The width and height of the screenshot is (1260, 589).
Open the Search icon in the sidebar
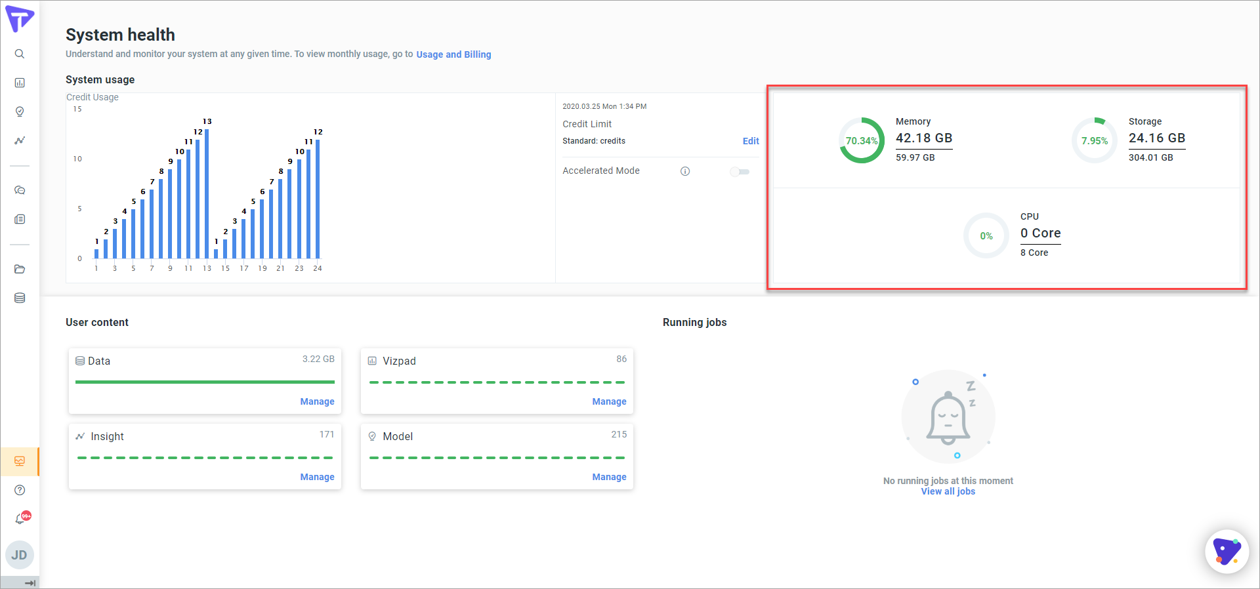(x=20, y=54)
